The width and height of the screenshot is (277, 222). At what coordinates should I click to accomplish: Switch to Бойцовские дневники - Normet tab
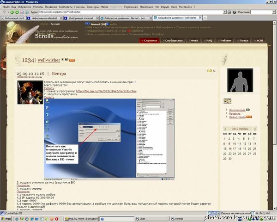[x=126, y=18]
